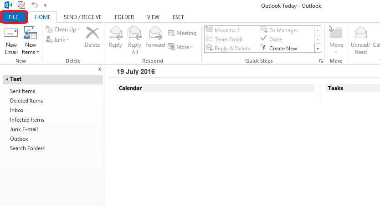Click Create New quick step

point(279,48)
